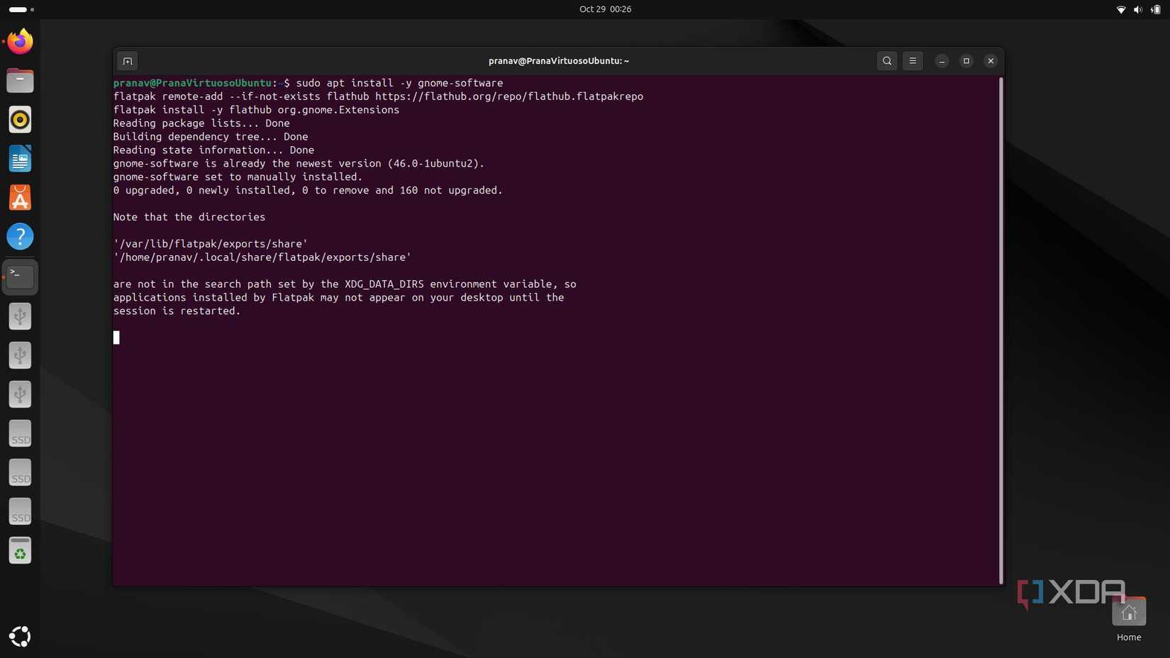Viewport: 1170px width, 658px height.
Task: Open the desktop Help app from the dock
Action: point(19,236)
